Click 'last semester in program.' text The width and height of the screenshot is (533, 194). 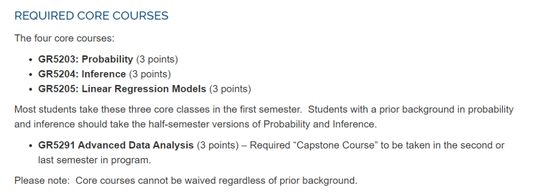tap(94, 160)
